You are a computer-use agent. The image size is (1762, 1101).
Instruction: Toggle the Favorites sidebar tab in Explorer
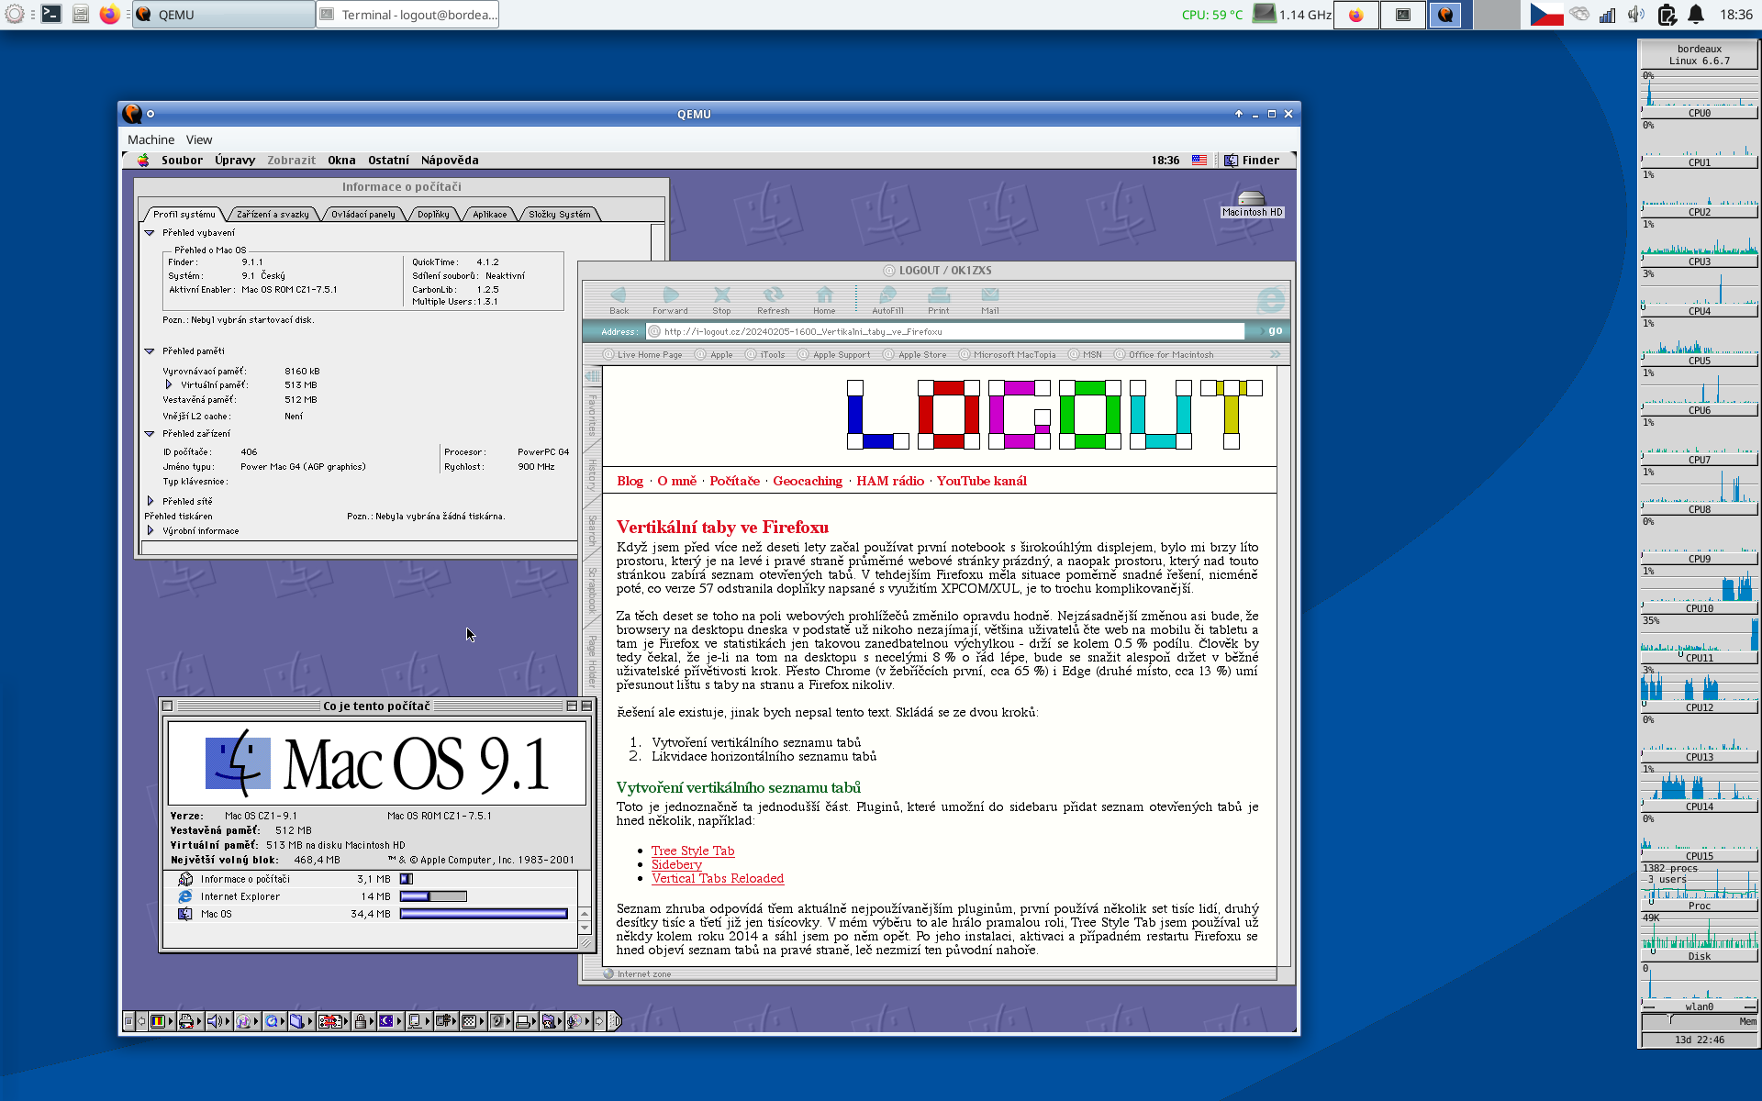tap(592, 415)
